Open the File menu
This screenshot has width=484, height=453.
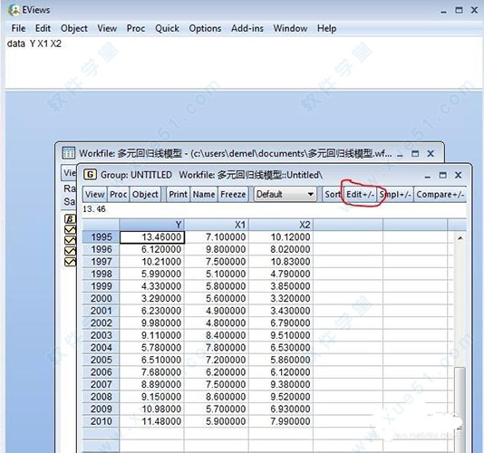18,28
